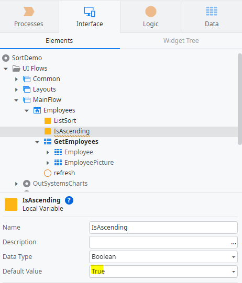Open the Data tab

click(x=212, y=17)
